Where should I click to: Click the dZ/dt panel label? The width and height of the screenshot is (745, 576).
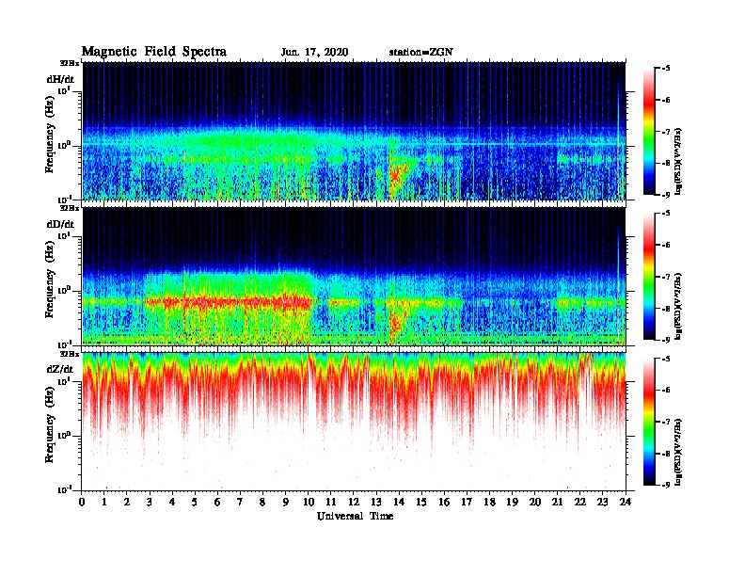(60, 369)
